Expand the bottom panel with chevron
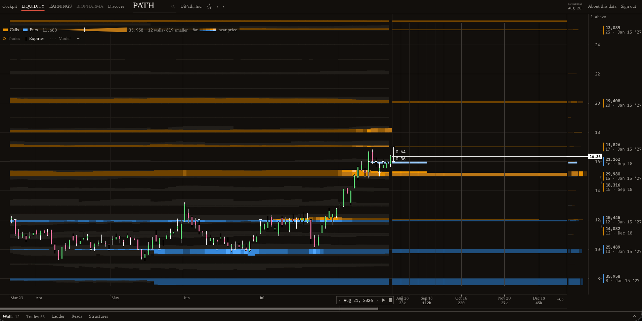 (634, 316)
